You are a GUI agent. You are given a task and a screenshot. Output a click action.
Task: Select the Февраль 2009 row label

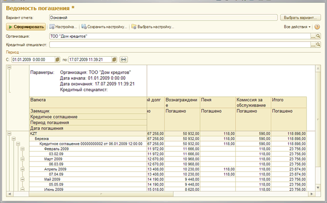tap(56, 149)
